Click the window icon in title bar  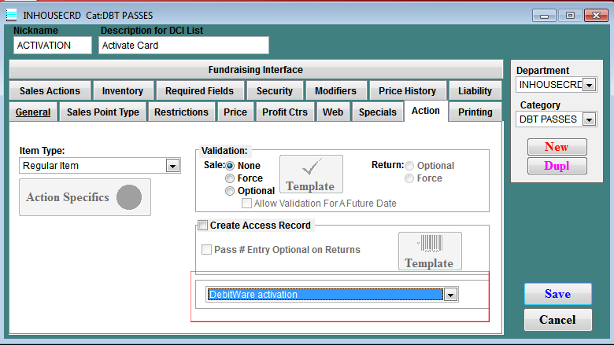click(x=11, y=15)
